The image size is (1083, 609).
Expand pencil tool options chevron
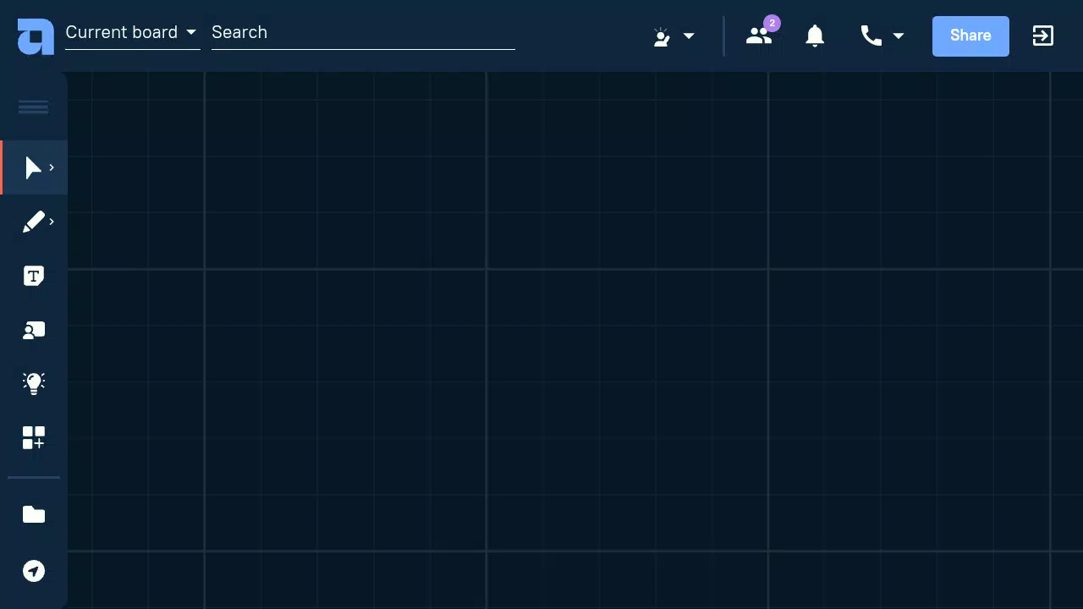click(52, 222)
